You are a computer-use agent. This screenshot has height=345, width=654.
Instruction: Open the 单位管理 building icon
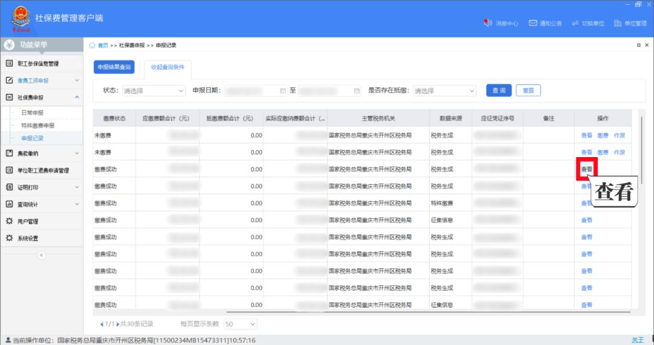point(618,23)
